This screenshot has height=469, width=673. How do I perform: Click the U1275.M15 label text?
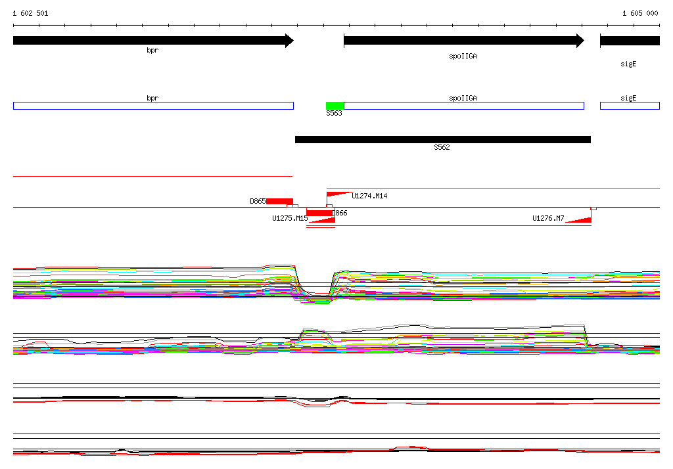click(x=290, y=219)
